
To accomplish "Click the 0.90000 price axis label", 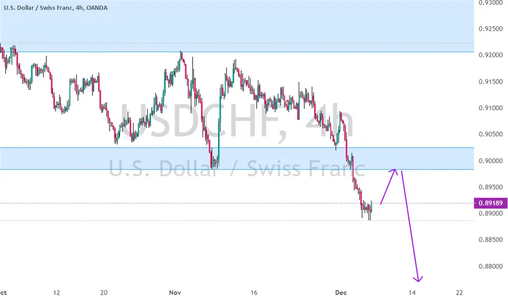I will 491,160.
